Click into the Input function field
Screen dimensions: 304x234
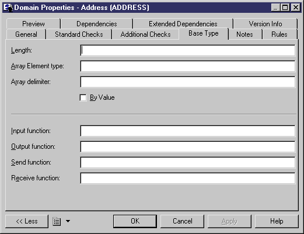[x=188, y=131]
